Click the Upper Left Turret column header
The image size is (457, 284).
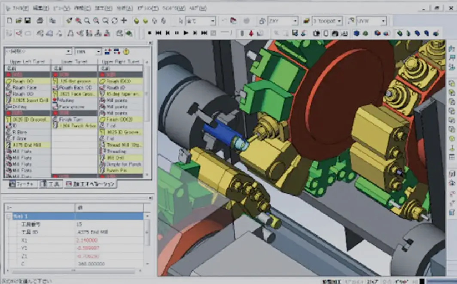coord(27,62)
